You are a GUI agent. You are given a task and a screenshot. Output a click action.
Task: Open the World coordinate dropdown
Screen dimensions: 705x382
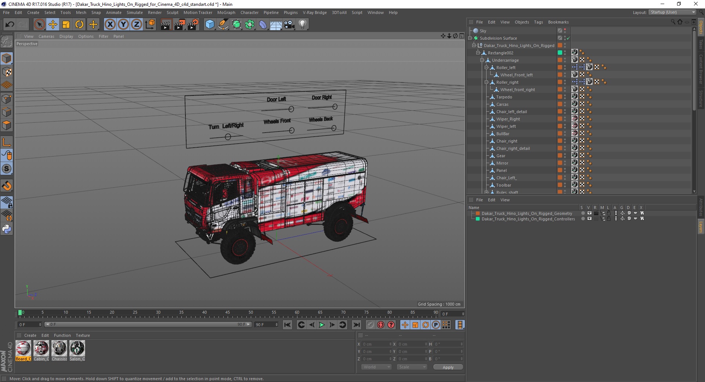376,367
